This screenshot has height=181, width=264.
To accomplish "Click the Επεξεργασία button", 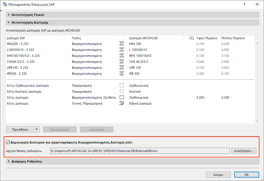I will point(60,130).
